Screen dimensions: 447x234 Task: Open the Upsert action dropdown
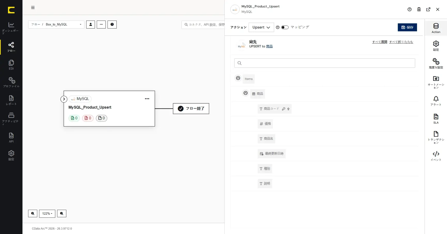coord(261,27)
